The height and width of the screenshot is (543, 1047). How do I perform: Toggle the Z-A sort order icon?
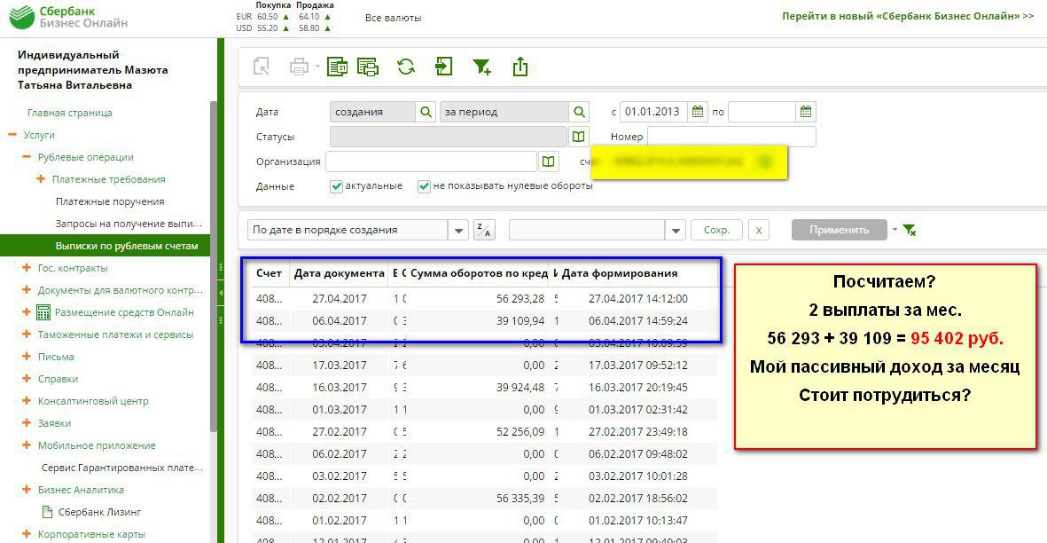(484, 230)
